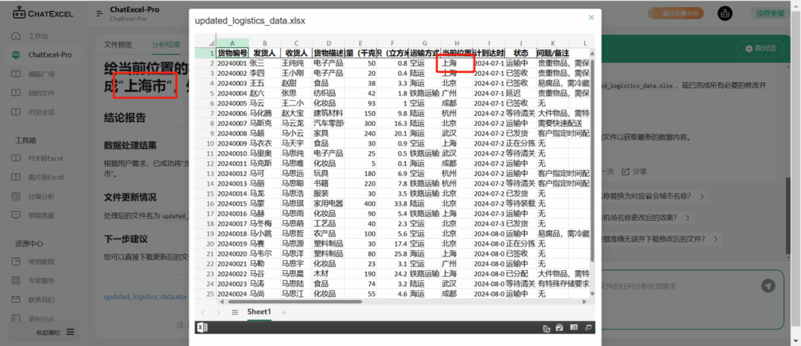Open the updated_logistics_data.xlsx download link
The width and height of the screenshot is (801, 346).
point(145,297)
